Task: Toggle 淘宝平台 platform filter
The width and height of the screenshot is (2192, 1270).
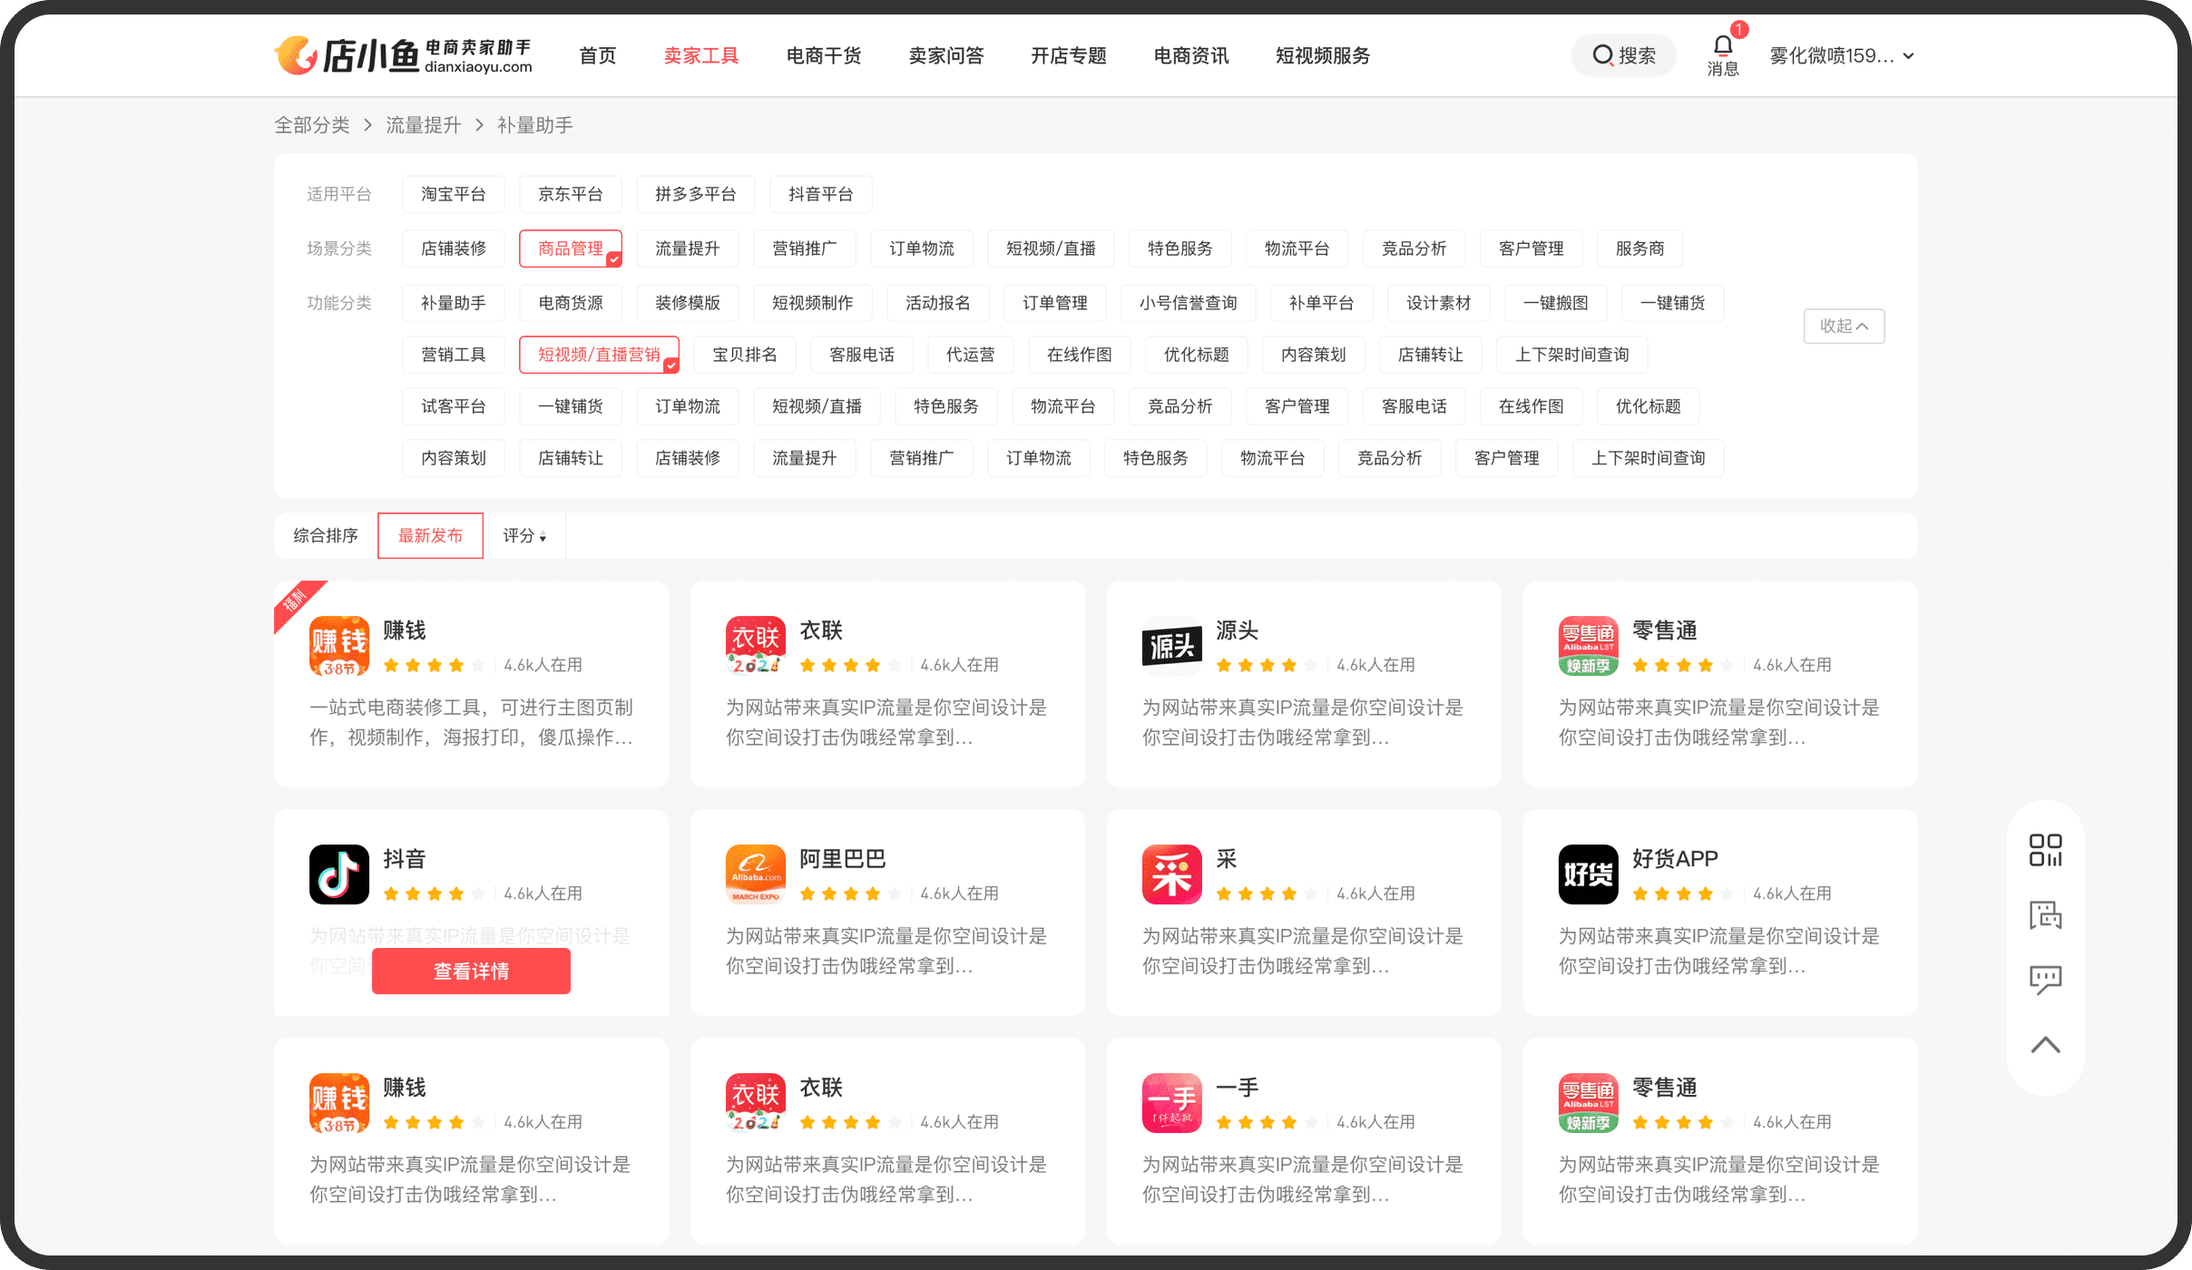Action: [454, 194]
